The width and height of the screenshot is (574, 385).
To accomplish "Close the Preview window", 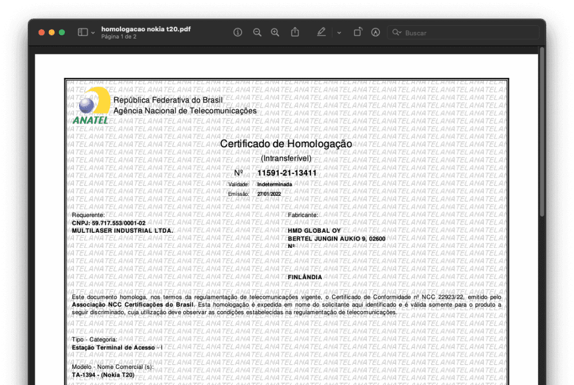I will (41, 32).
